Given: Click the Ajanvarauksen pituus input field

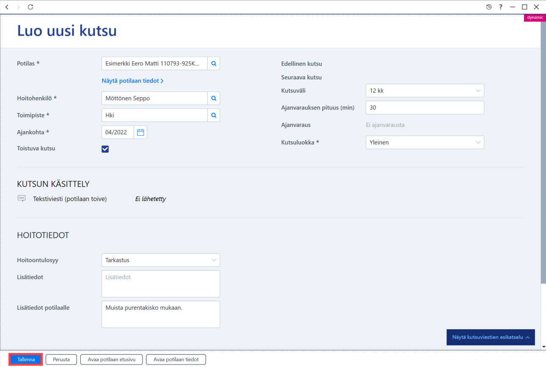Looking at the screenshot, I should [424, 108].
